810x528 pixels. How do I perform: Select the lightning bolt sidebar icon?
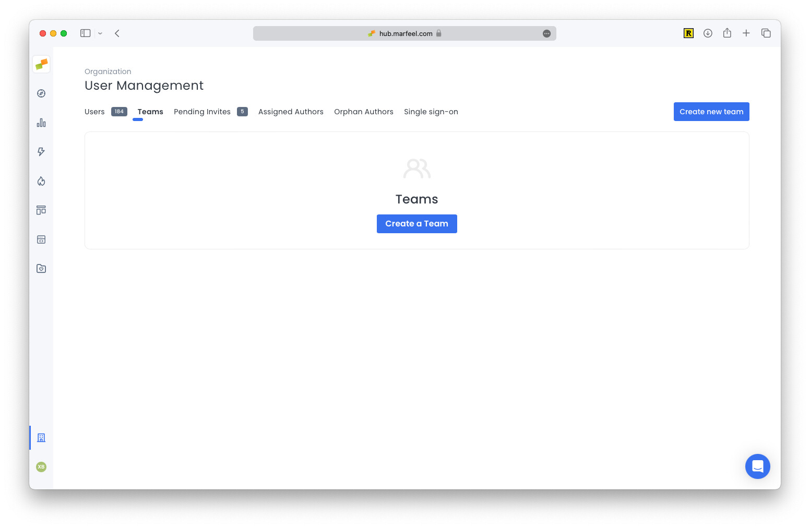[41, 152]
